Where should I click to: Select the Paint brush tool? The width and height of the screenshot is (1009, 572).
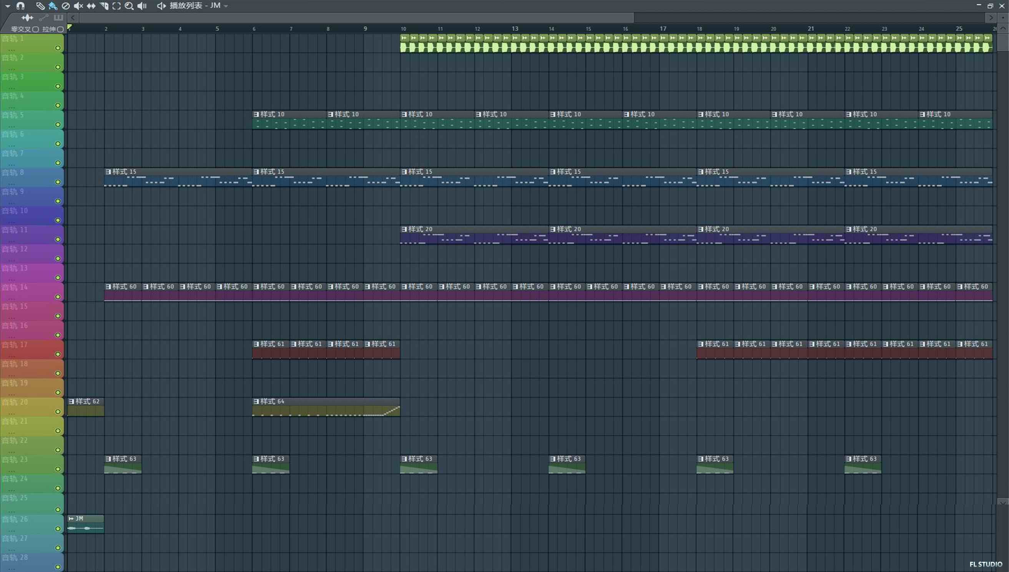tap(53, 6)
